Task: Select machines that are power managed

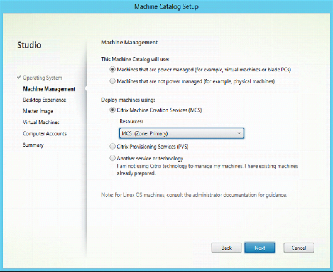Action: pyautogui.click(x=112, y=70)
